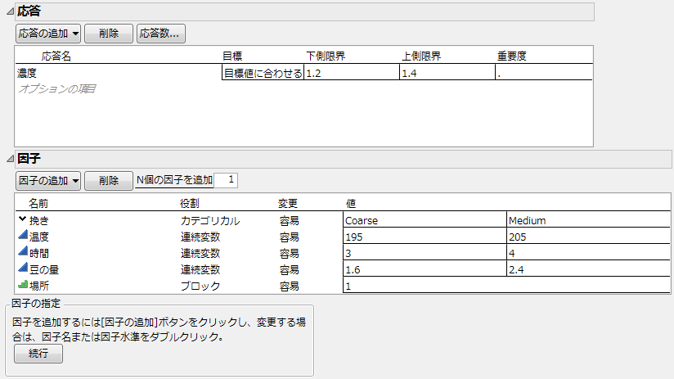Select the factor name 場所
Image resolution: width=674 pixels, height=379 pixels.
[39, 286]
